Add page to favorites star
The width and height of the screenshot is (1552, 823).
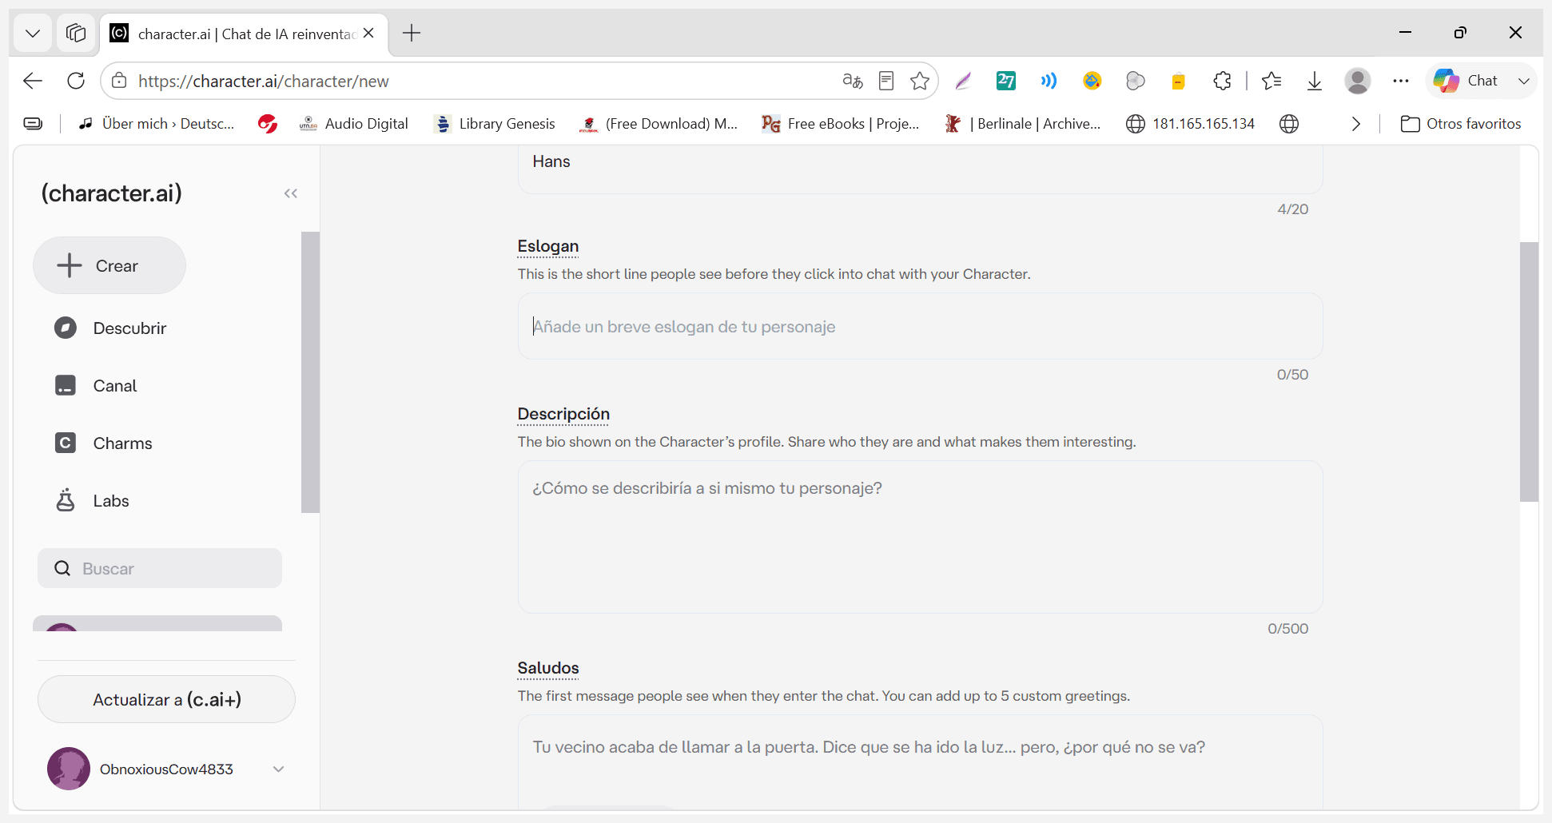coord(920,81)
